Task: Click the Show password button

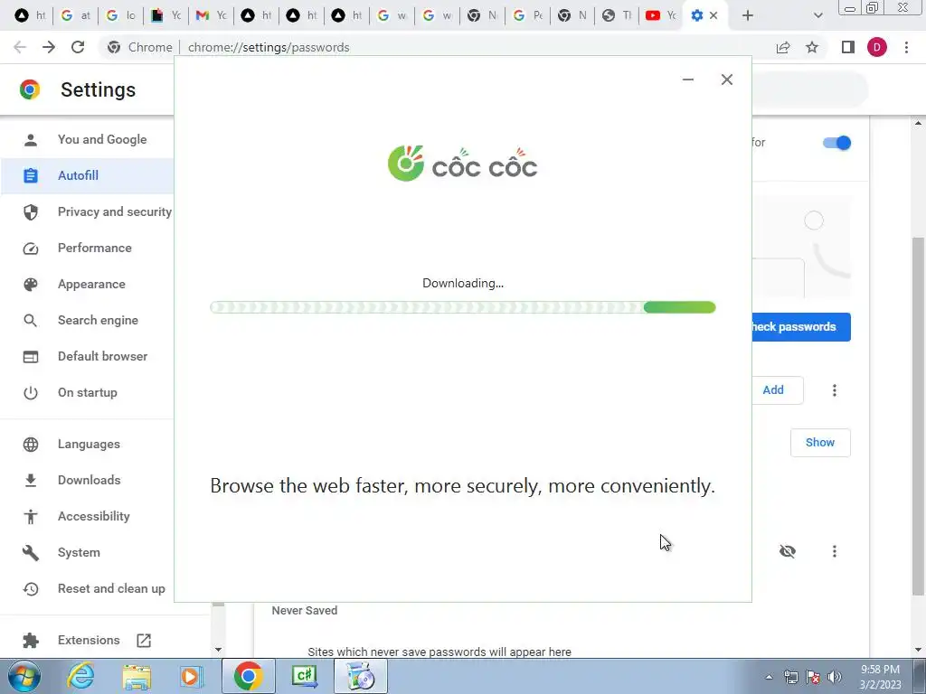Action: (x=820, y=443)
